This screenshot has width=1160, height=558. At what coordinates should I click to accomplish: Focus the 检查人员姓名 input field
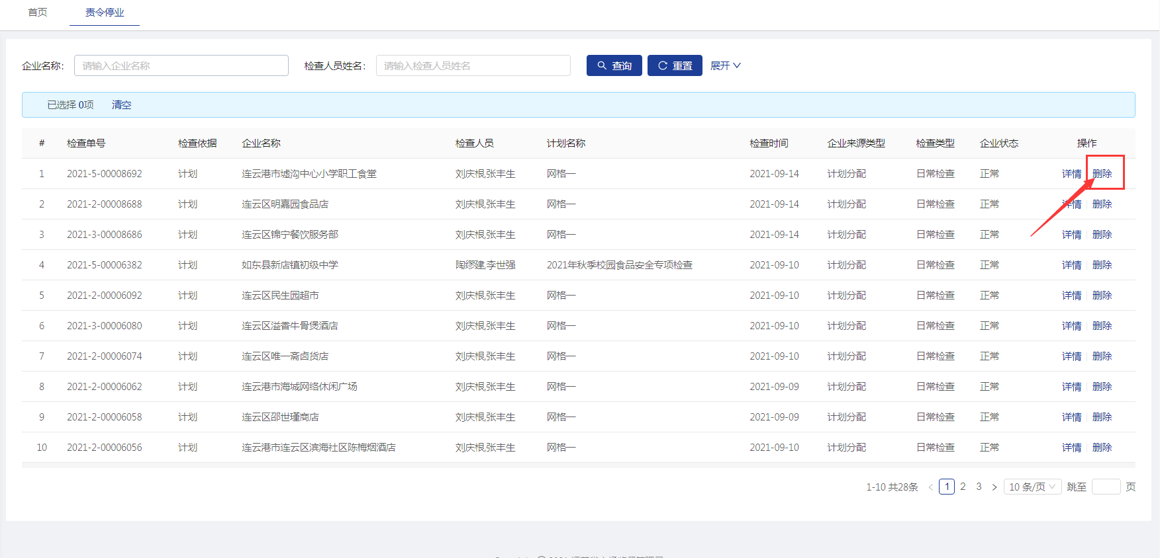coord(473,65)
